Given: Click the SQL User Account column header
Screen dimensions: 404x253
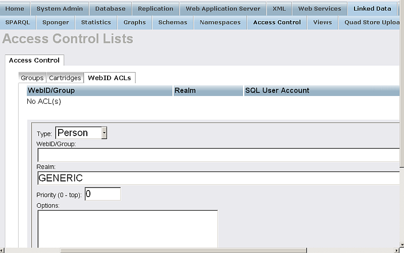Looking at the screenshot, I should pyautogui.click(x=277, y=91).
